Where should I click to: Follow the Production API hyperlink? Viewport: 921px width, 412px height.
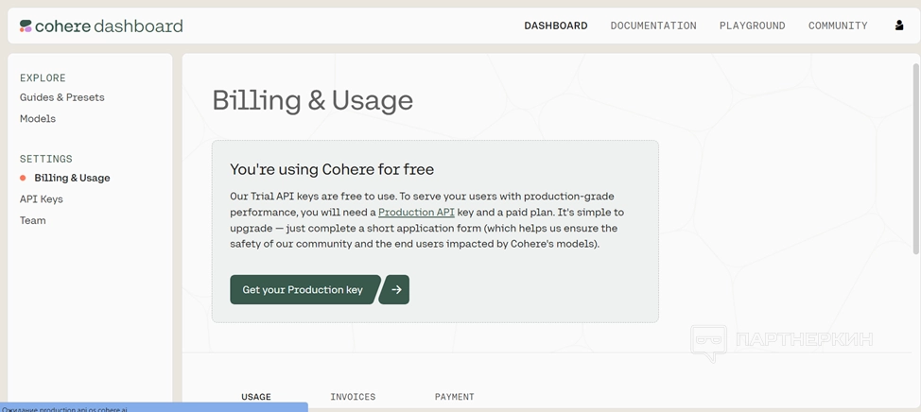(416, 213)
